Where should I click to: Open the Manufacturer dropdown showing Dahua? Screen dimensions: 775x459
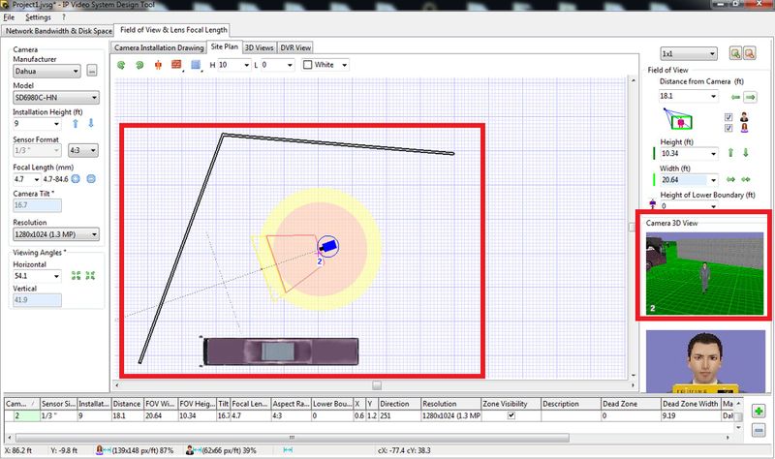coord(45,71)
